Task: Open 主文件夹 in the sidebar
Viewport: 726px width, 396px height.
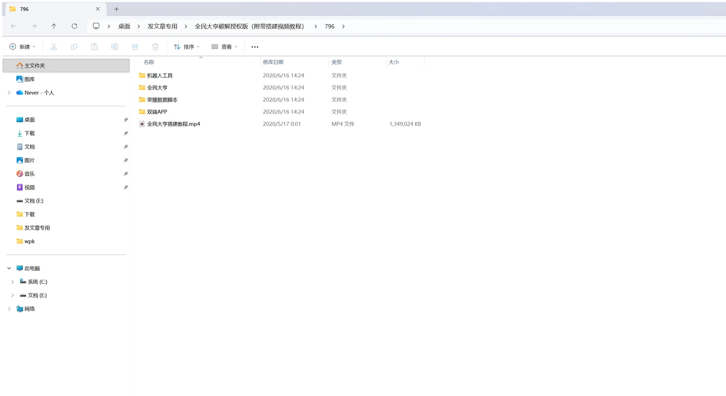Action: (66, 65)
